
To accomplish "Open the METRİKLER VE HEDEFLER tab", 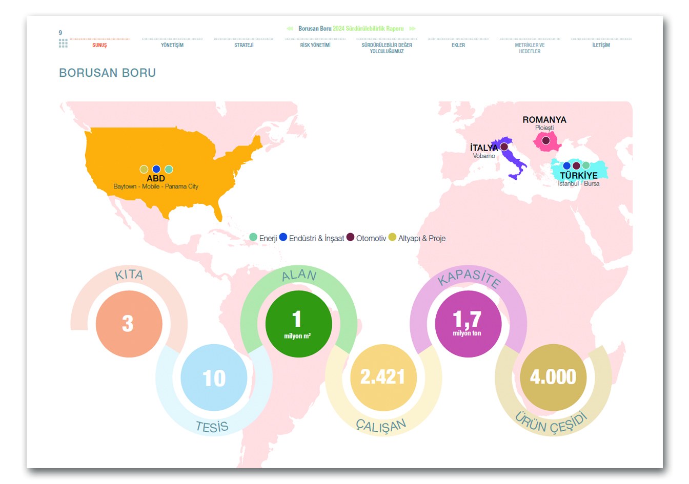I will [530, 48].
